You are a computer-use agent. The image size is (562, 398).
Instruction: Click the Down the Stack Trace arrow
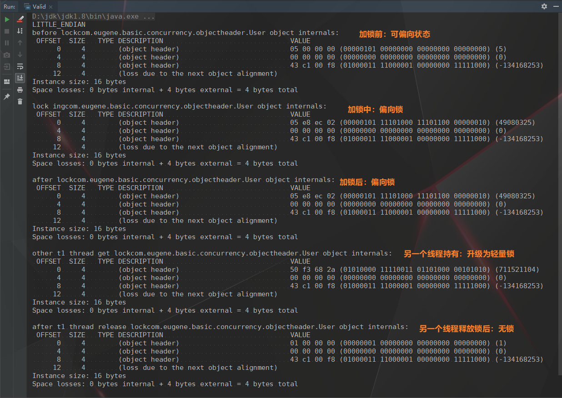coord(20,54)
